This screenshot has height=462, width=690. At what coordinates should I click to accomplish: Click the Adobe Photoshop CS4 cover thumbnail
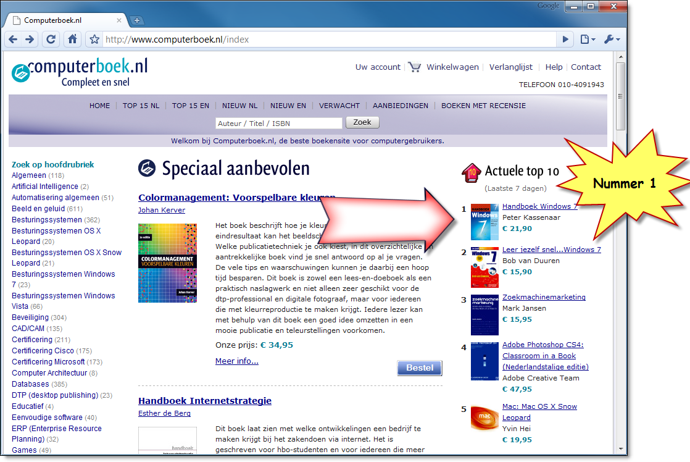click(x=484, y=361)
